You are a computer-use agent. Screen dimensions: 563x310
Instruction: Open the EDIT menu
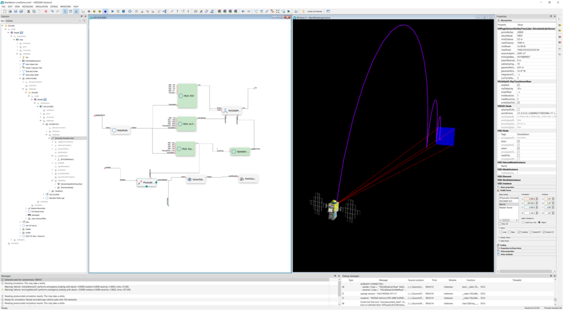point(10,6)
